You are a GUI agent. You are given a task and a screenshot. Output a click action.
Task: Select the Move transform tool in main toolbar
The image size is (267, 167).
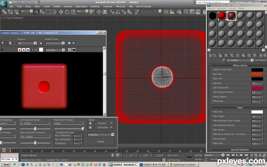pos(61,12)
